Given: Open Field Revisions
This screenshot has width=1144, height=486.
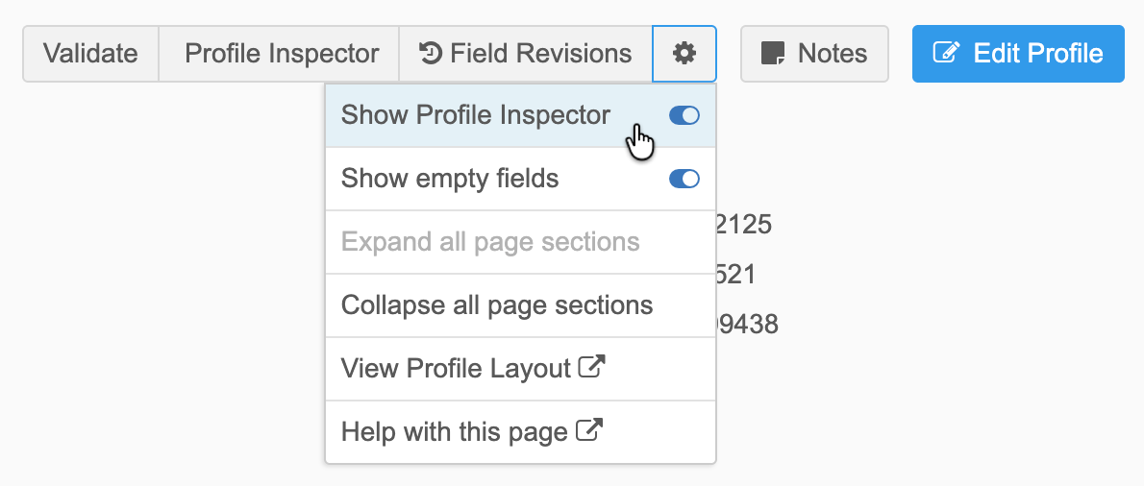Looking at the screenshot, I should [525, 53].
